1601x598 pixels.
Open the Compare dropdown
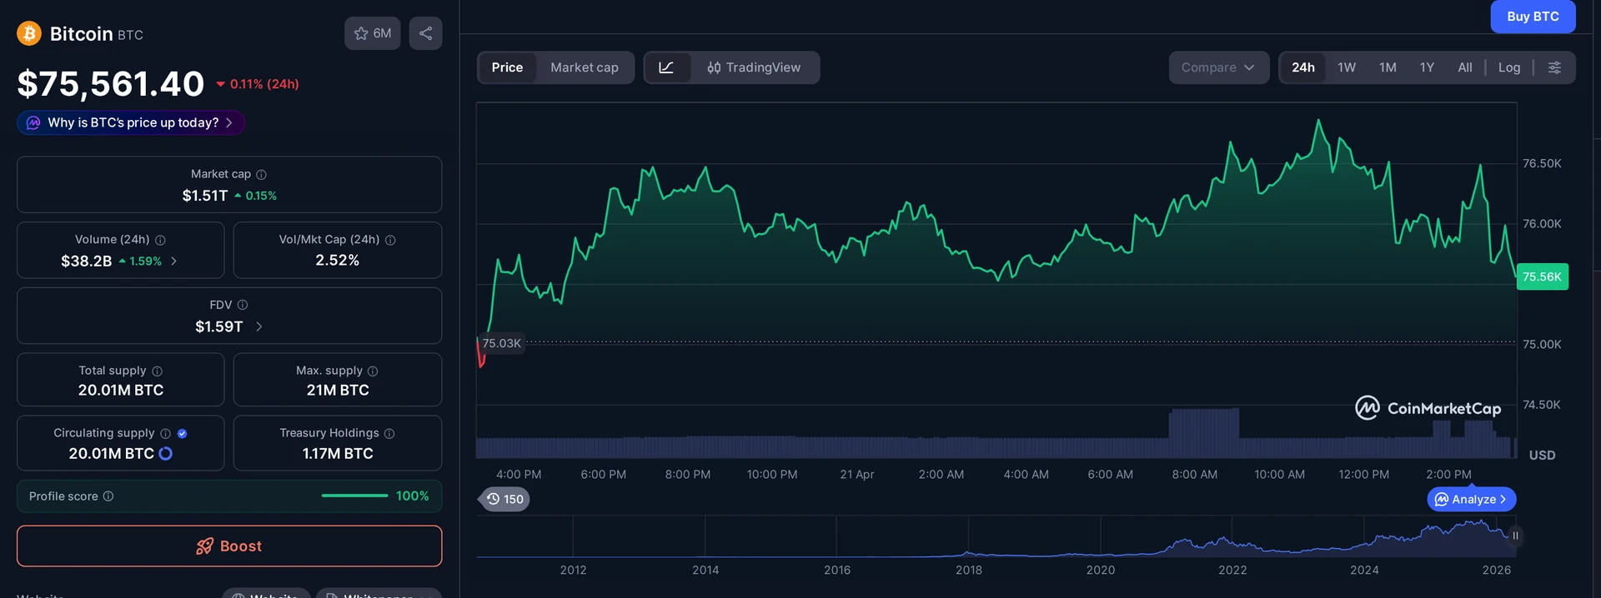click(1218, 67)
